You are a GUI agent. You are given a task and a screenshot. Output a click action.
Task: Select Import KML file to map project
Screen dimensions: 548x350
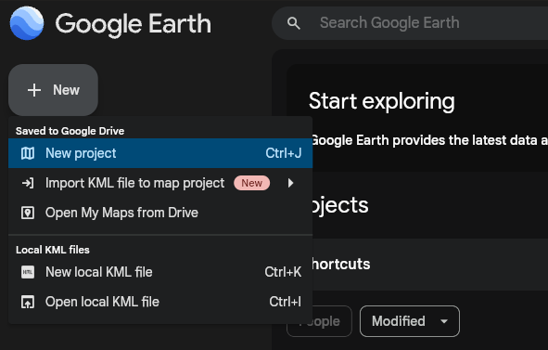point(160,183)
